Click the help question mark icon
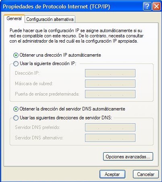The height and width of the screenshot is (182, 162). pos(147,6)
